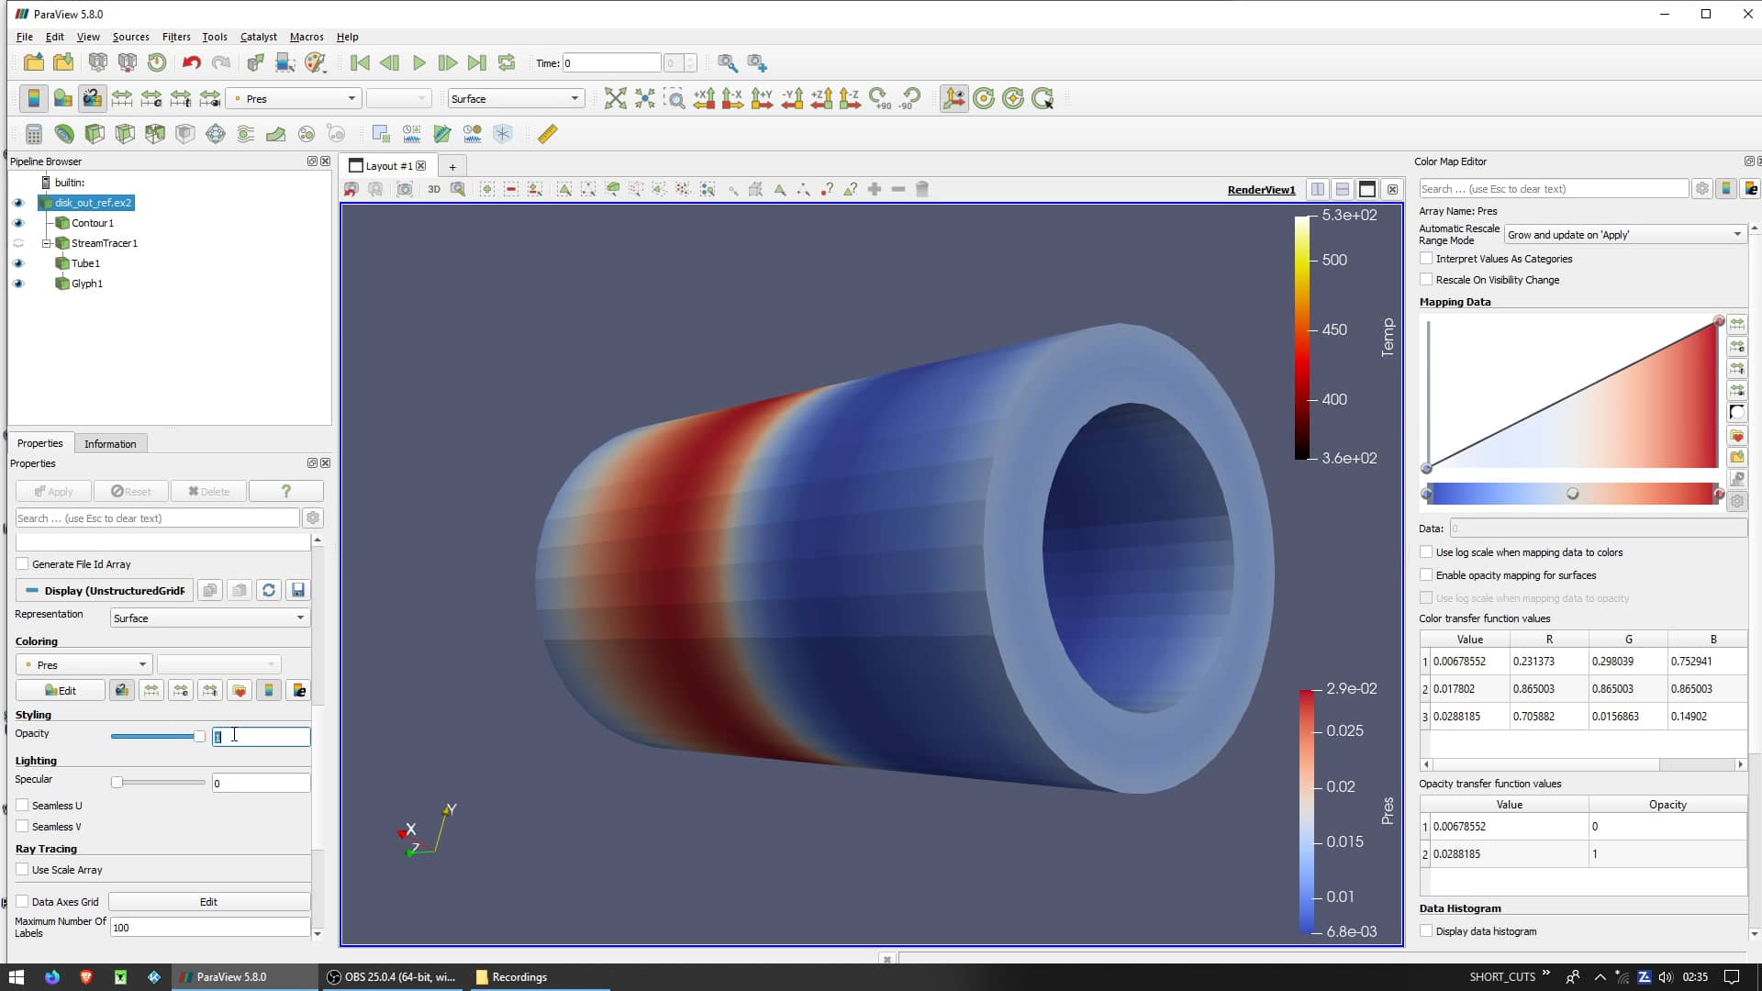Open the Filters menu
The width and height of the screenshot is (1762, 991).
tap(175, 37)
